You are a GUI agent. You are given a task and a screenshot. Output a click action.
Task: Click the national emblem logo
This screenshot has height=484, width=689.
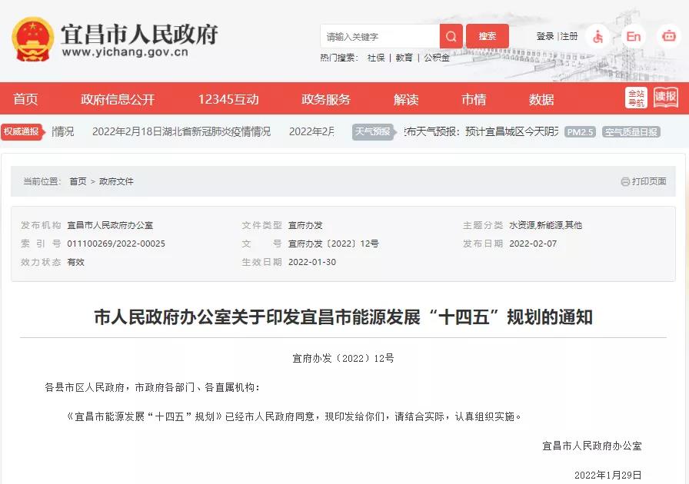[x=33, y=40]
